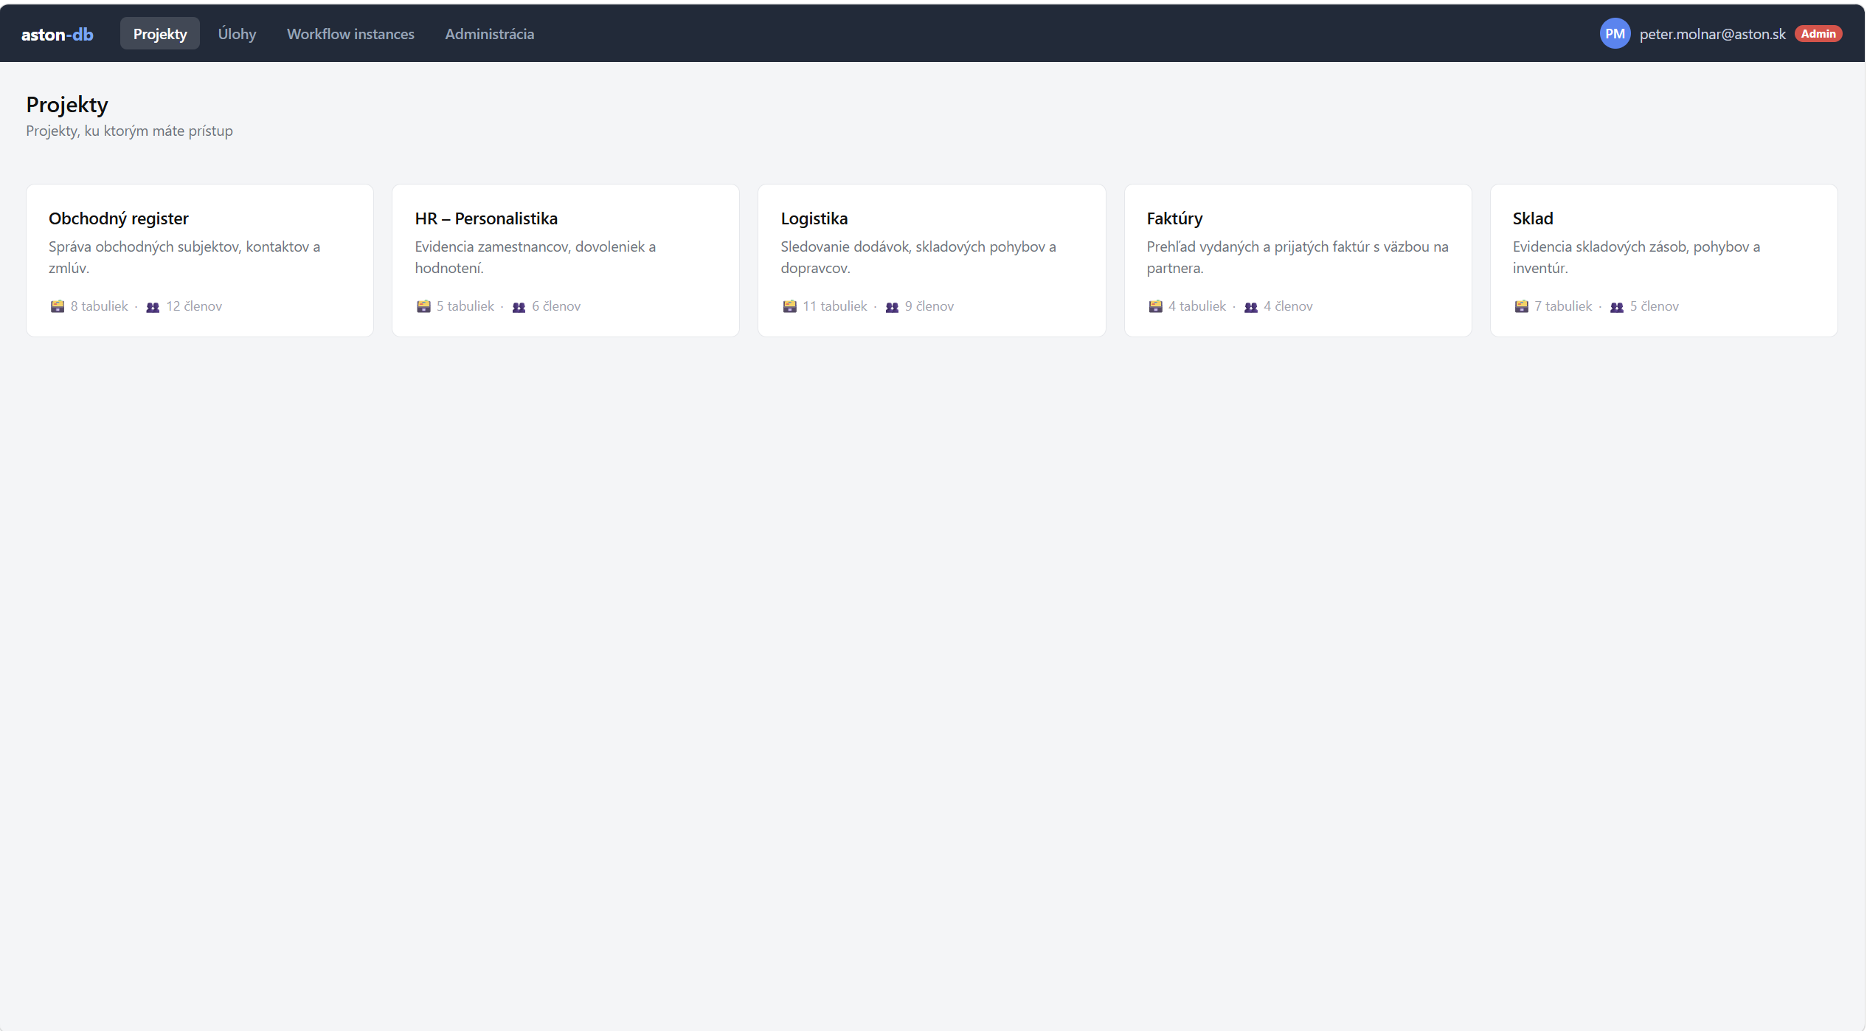Click the PM user avatar icon
Image resolution: width=1867 pixels, height=1031 pixels.
[1615, 34]
